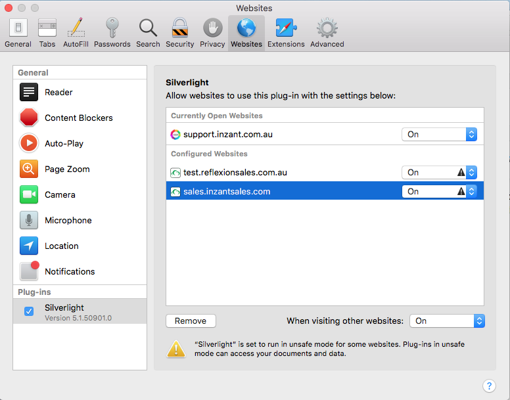Viewport: 510px width, 400px height.
Task: Select Notifications icon in sidebar
Action: pos(30,271)
